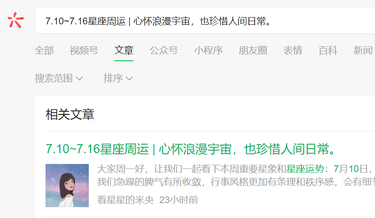Image resolution: width=375 pixels, height=218 pixels.
Task: Click the 23小时前 timestamp
Action: coord(178,200)
